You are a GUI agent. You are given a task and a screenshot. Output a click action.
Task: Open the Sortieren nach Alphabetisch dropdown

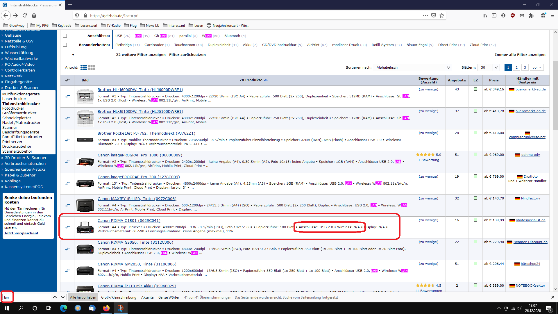412,67
